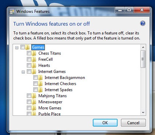Click the OK button
155x135 pixels.
coord(105,123)
